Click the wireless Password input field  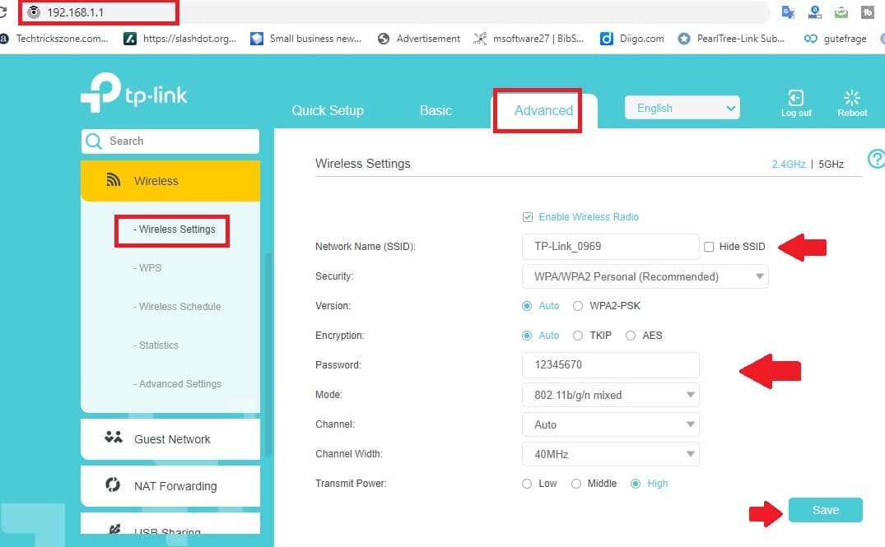610,365
